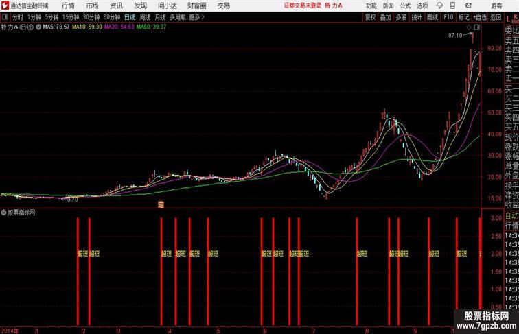The height and width of the screenshot is (334, 519).
Task: Switch to 15分钟 chart period
Action: coord(71,17)
